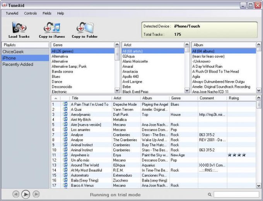Sort tracks by the Genre column header

(x=184, y=98)
